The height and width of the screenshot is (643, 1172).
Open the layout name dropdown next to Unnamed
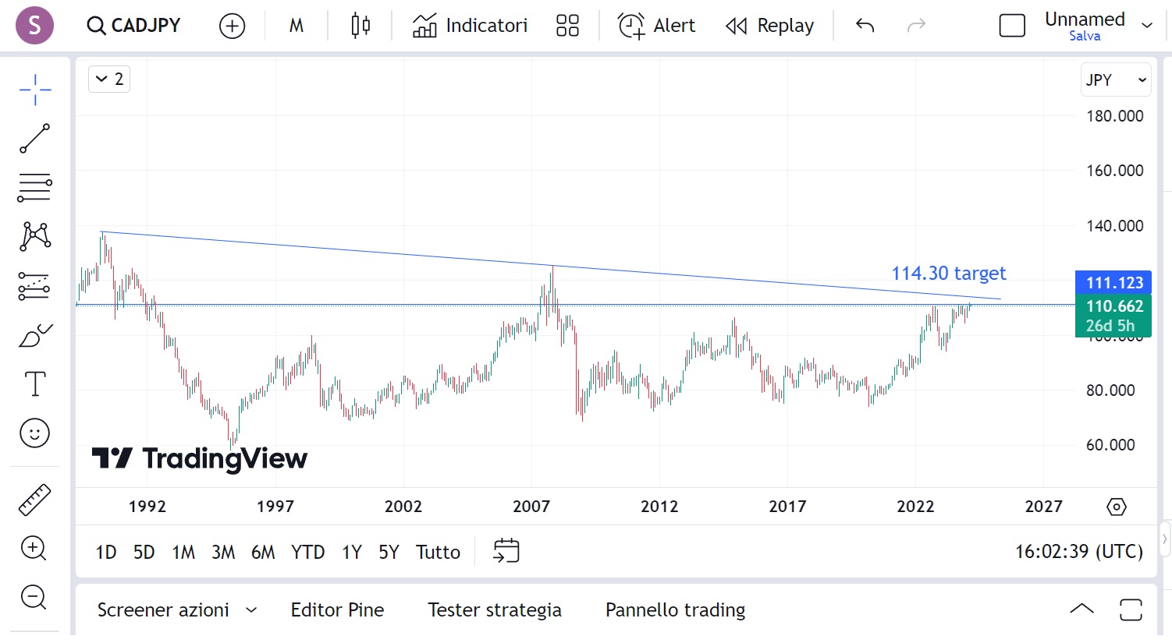[1147, 25]
